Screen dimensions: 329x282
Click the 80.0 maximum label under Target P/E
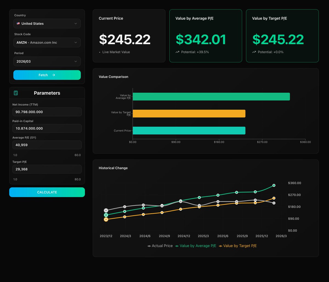click(x=78, y=179)
